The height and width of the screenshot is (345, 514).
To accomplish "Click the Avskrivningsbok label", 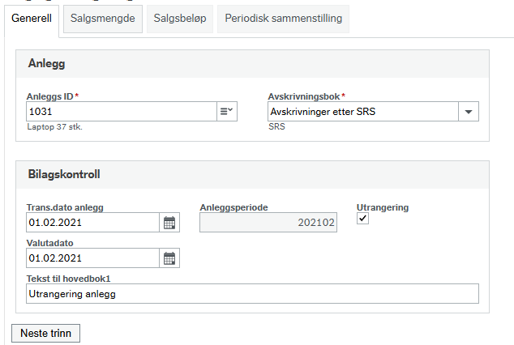I will (304, 96).
